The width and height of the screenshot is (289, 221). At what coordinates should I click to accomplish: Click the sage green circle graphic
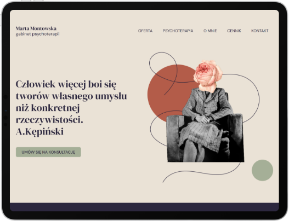coord(262,170)
